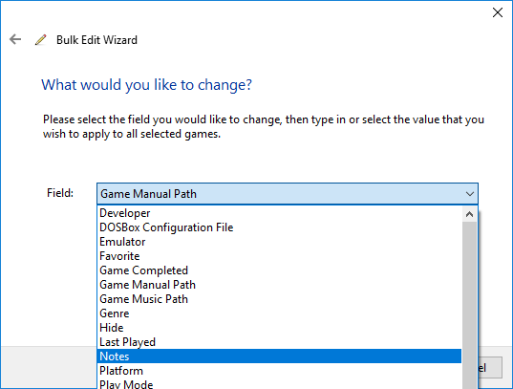The height and width of the screenshot is (389, 513).
Task: Click the scrollbar up arrow in list
Action: pos(469,214)
